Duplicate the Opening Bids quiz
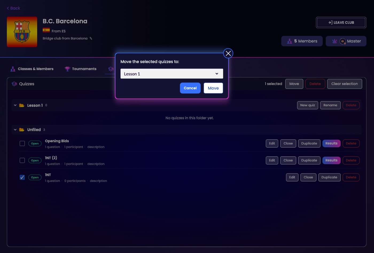Screen dimensions: 374x253 coord(309,143)
